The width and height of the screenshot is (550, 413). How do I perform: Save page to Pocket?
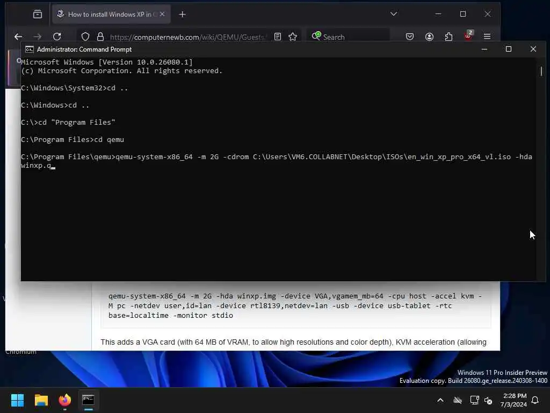click(410, 37)
